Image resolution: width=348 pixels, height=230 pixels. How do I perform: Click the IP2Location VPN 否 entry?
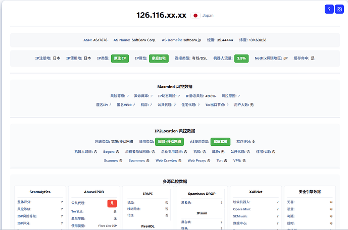pos(239,160)
